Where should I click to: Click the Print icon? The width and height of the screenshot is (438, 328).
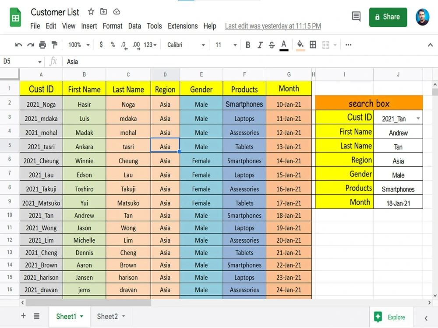[42, 45]
